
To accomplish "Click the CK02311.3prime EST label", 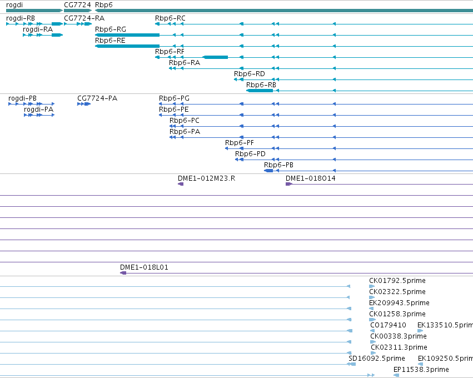I will coord(399,347).
